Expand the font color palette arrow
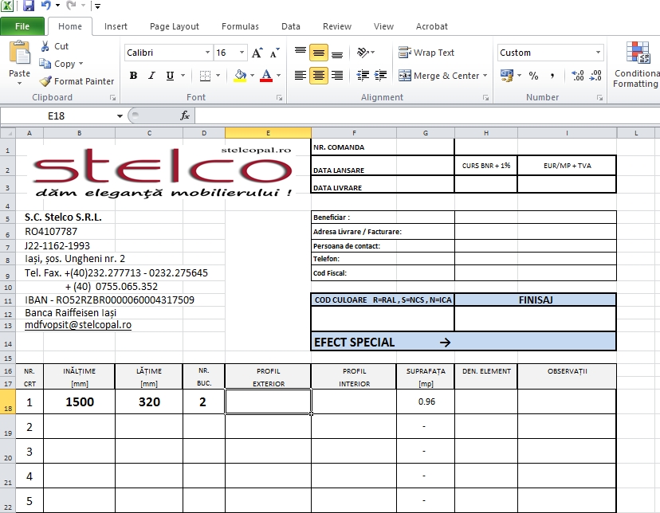660x513 pixels. tap(278, 76)
